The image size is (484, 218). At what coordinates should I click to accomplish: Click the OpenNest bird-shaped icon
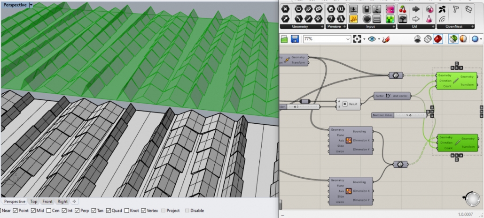(442, 9)
